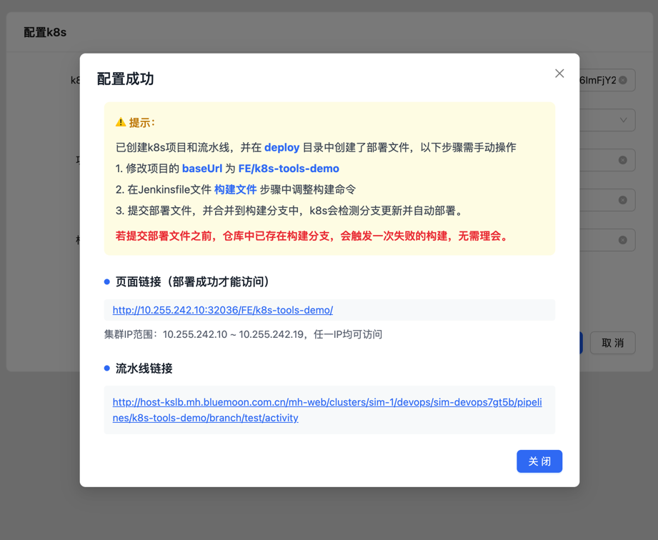Open the host-kslb pipeline activity link

327,410
